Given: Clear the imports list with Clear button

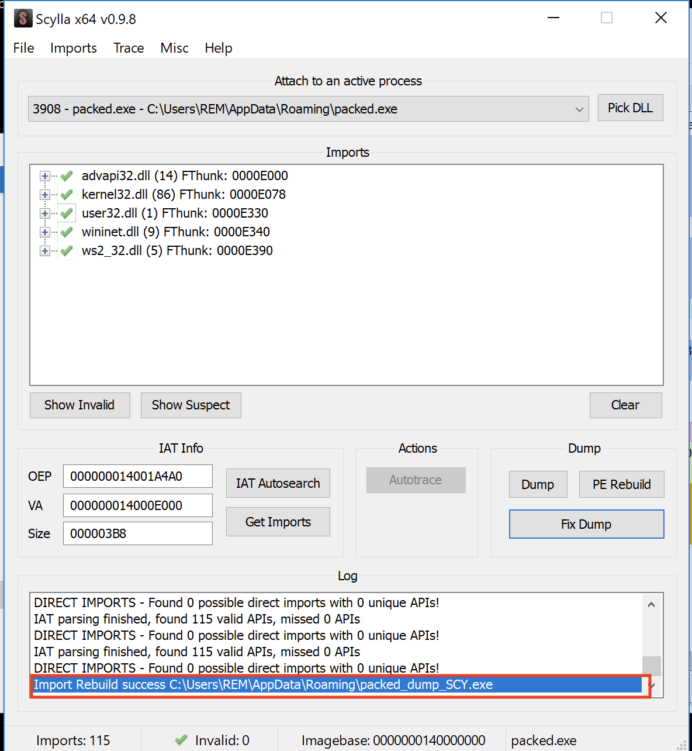Looking at the screenshot, I should click(625, 405).
